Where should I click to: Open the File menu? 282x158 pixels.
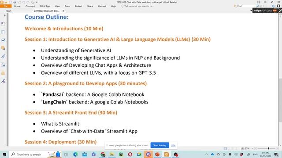6,6
